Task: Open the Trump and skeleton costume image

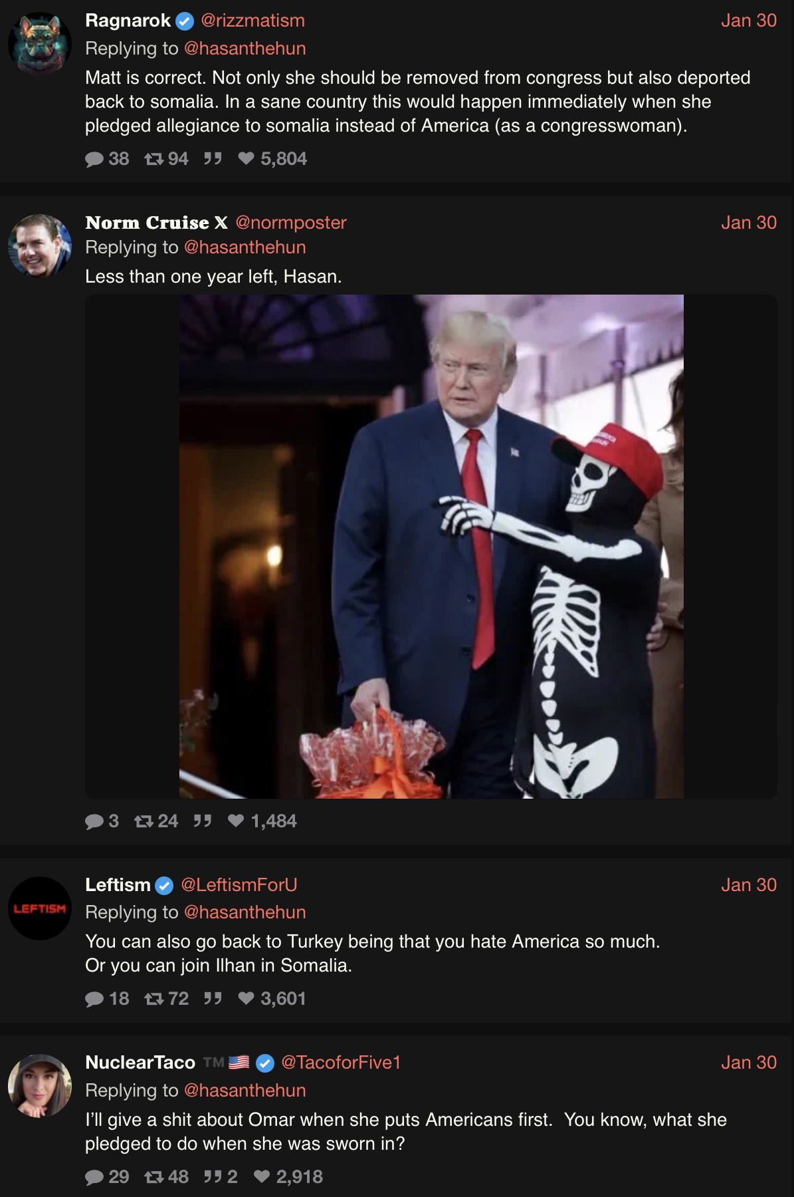Action: click(431, 547)
